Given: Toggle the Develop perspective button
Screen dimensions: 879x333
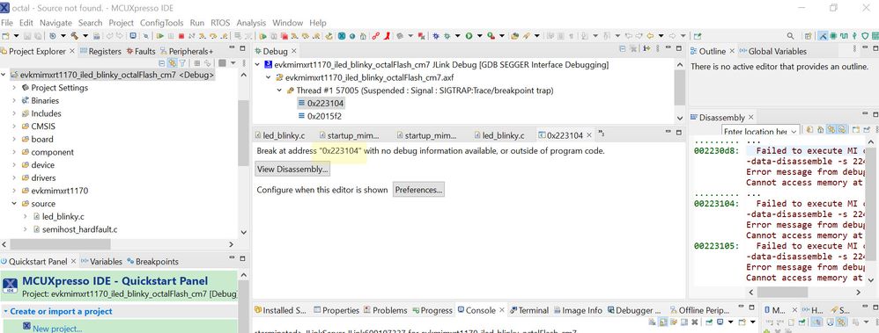Looking at the screenshot, I should pos(823,36).
